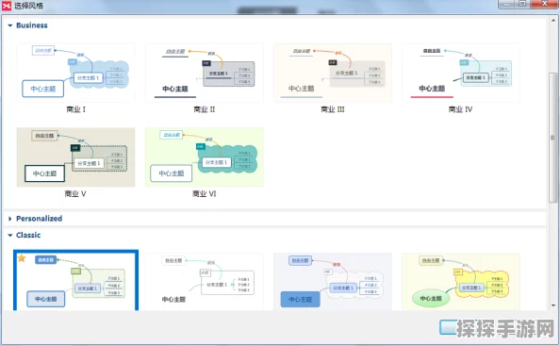The width and height of the screenshot is (560, 346).
Task: Click the XMind logo in title bar
Action: (x=7, y=6)
